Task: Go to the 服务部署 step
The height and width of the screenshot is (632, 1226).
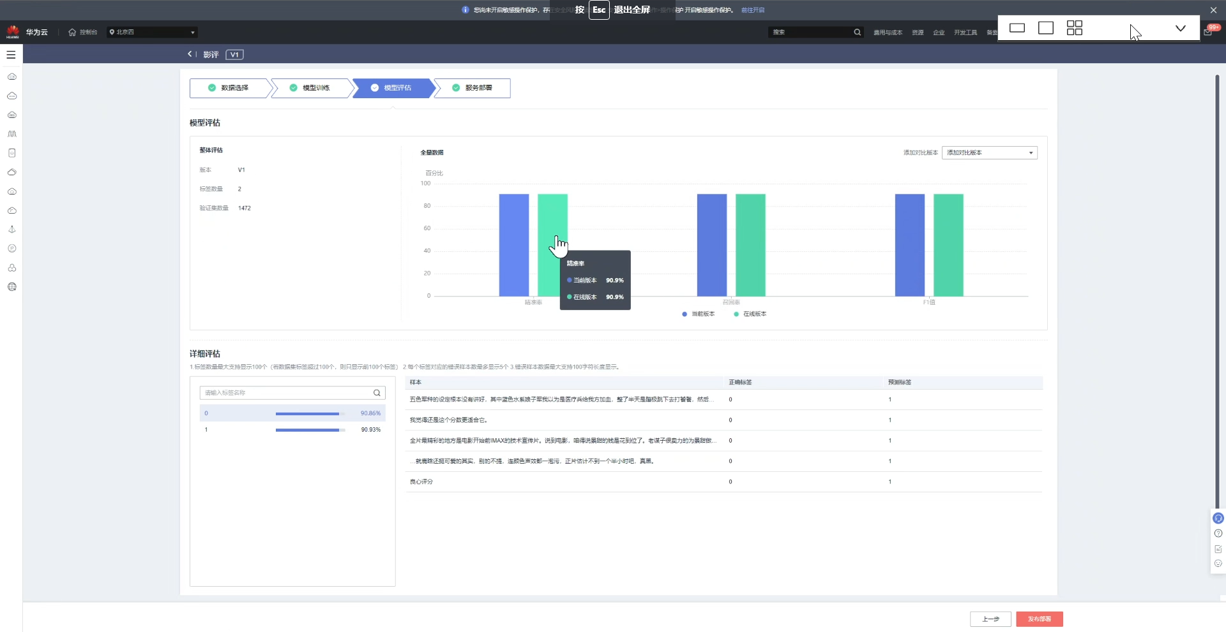Action: point(473,88)
